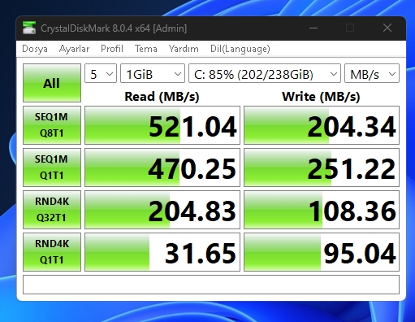The image size is (415, 322).
Task: Click the 470.25 read result
Action: (162, 168)
